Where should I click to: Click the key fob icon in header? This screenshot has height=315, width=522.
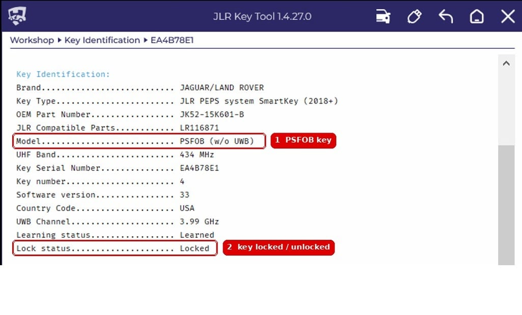[x=415, y=16]
